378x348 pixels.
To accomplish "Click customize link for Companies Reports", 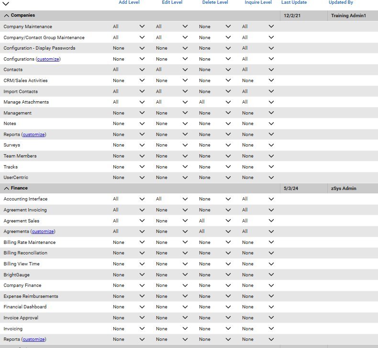I will point(34,135).
